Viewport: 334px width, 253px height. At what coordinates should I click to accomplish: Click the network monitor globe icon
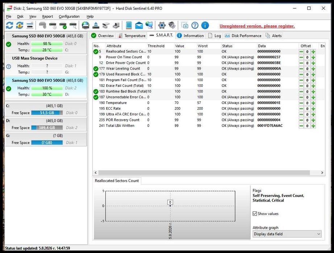(149, 26)
